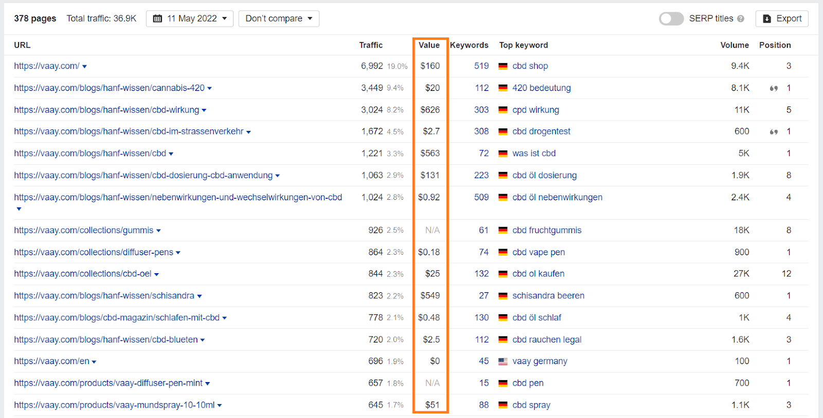The height and width of the screenshot is (418, 823).
Task: Click the keyword count 519
Action: click(x=481, y=66)
